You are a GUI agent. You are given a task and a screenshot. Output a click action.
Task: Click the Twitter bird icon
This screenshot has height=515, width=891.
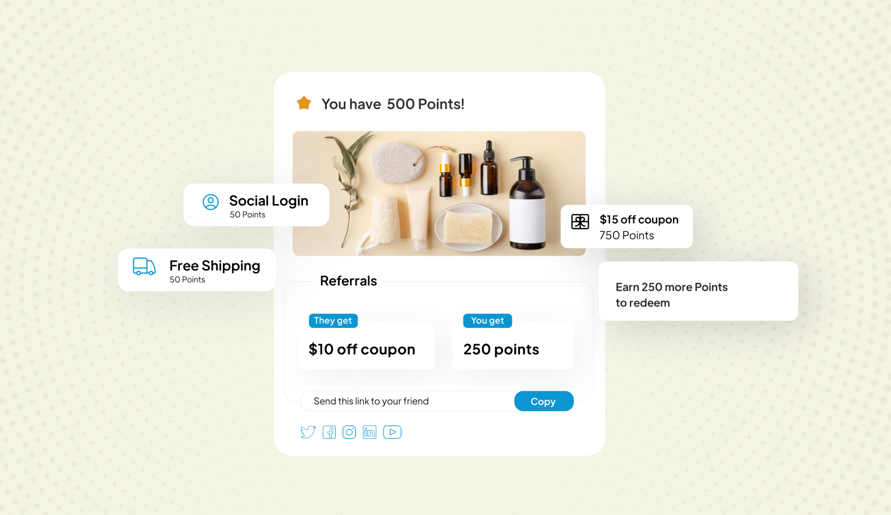[x=308, y=432]
